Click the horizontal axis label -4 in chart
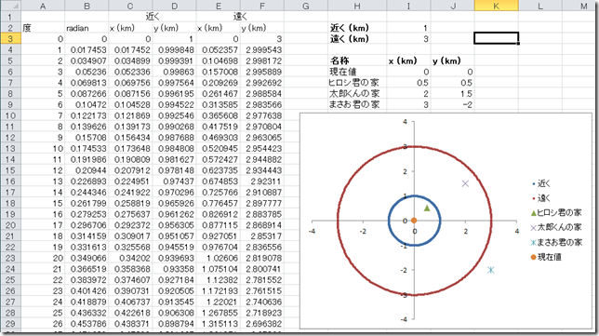Image resolution: width=599 pixels, height=336 pixels. click(313, 231)
